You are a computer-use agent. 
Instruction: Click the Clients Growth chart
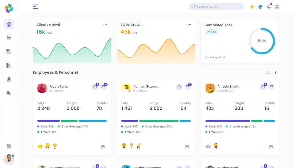pyautogui.click(x=72, y=50)
